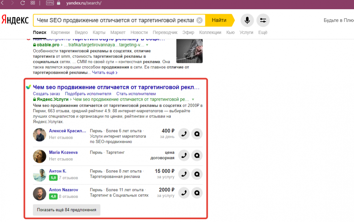Screen dimensions: 354x222
Task: Switch to the Картинки tab
Action: click(x=60, y=33)
